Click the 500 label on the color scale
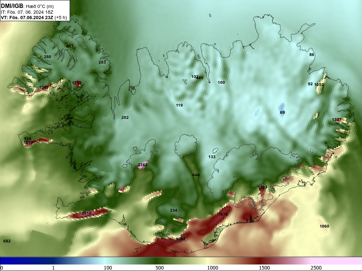The width and height of the screenshot is (362, 271). pyautogui.click(x=160, y=268)
